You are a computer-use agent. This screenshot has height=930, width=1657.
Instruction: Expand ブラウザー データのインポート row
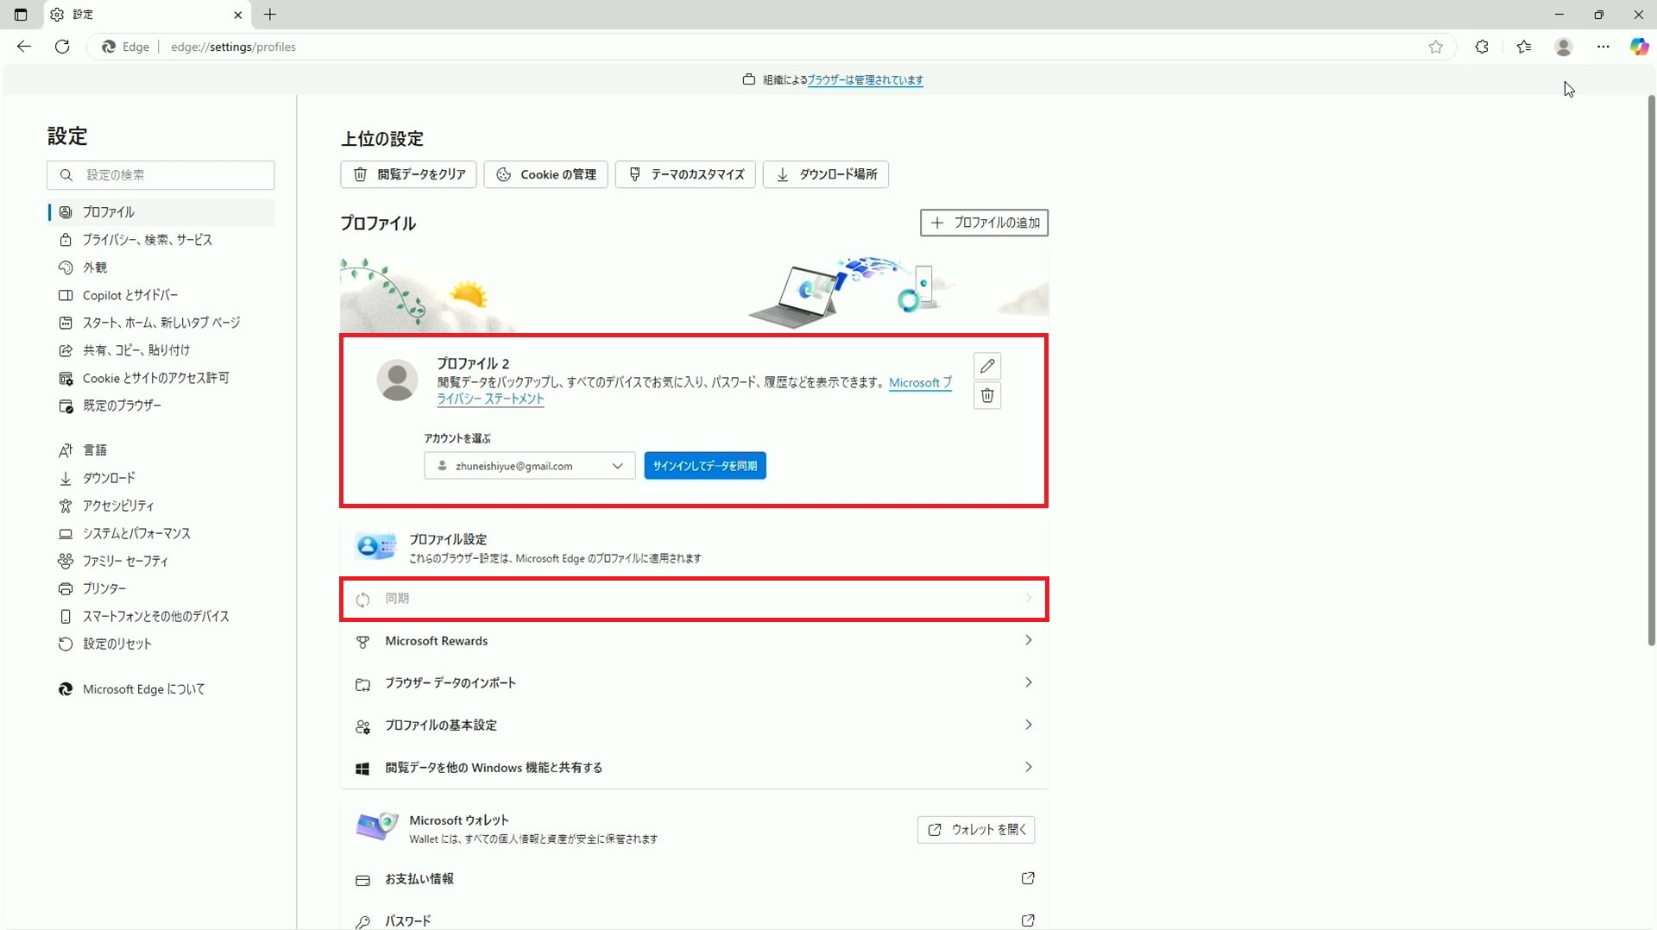(694, 683)
